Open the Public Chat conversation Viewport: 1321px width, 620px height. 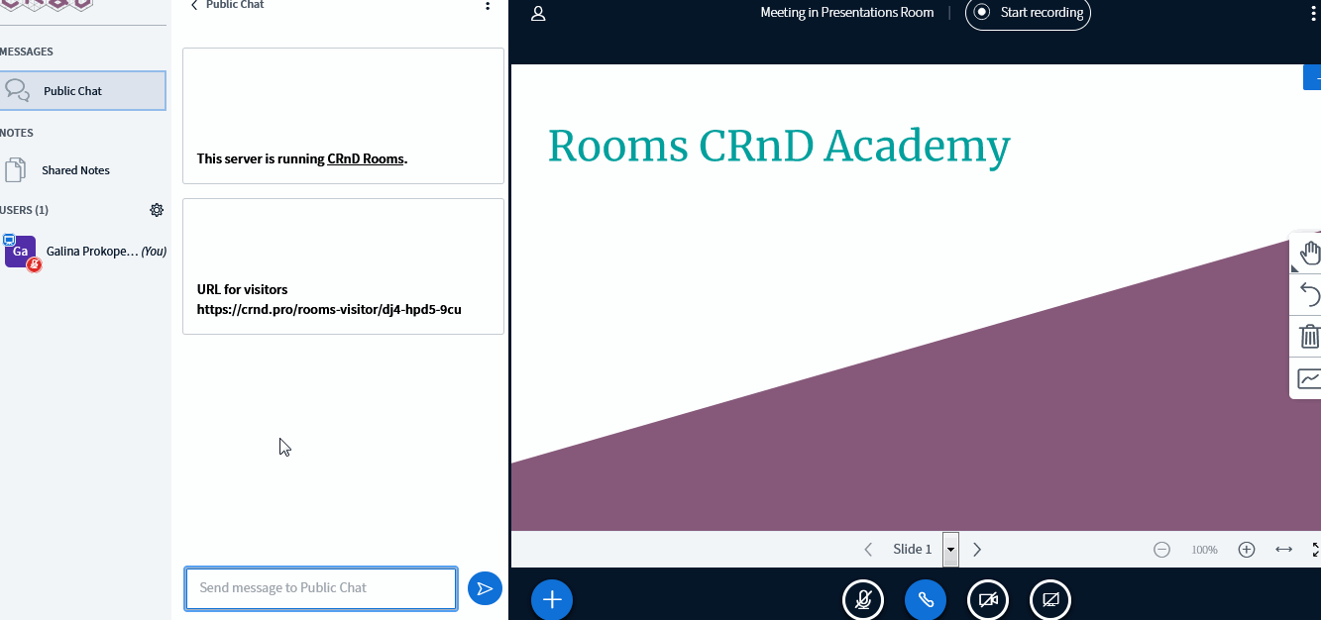point(82,90)
